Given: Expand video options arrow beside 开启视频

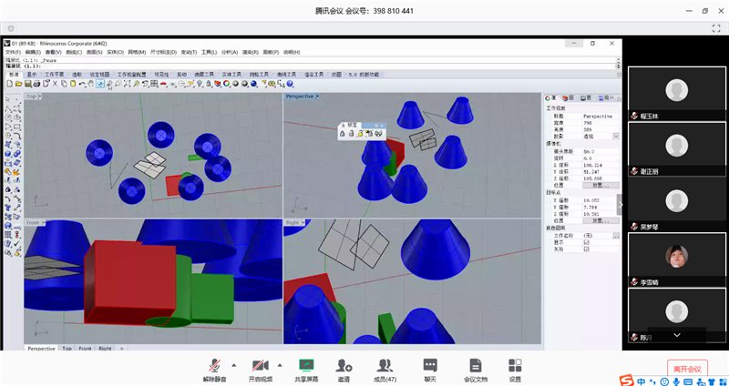Looking at the screenshot, I should pos(279,362).
